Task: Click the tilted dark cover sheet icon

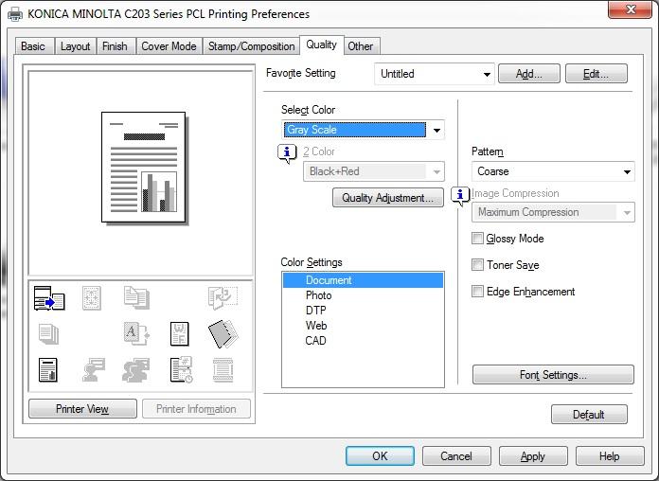Action: 223,334
